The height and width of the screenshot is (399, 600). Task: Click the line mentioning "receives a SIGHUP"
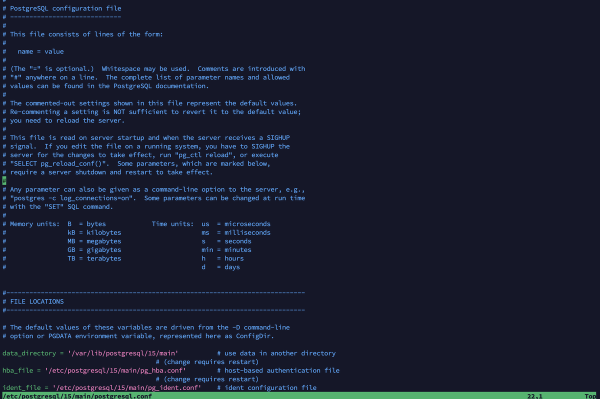click(146, 137)
